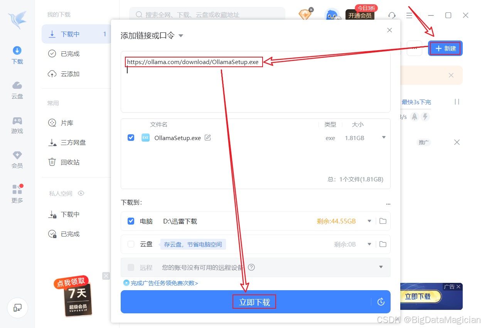Close the 7天 super VIP promo
The height and width of the screenshot is (328, 482).
106,276
